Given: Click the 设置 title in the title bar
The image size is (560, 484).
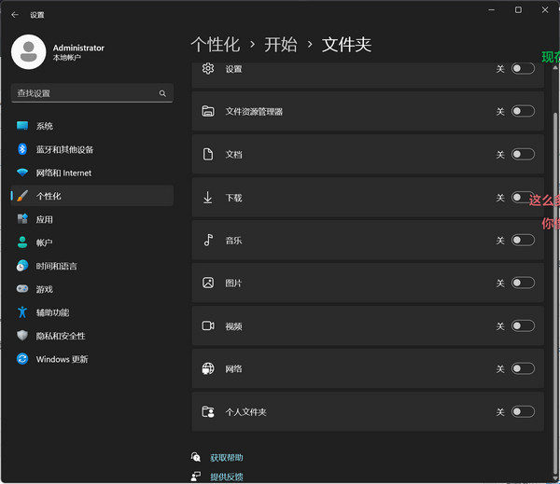Looking at the screenshot, I should (37, 15).
